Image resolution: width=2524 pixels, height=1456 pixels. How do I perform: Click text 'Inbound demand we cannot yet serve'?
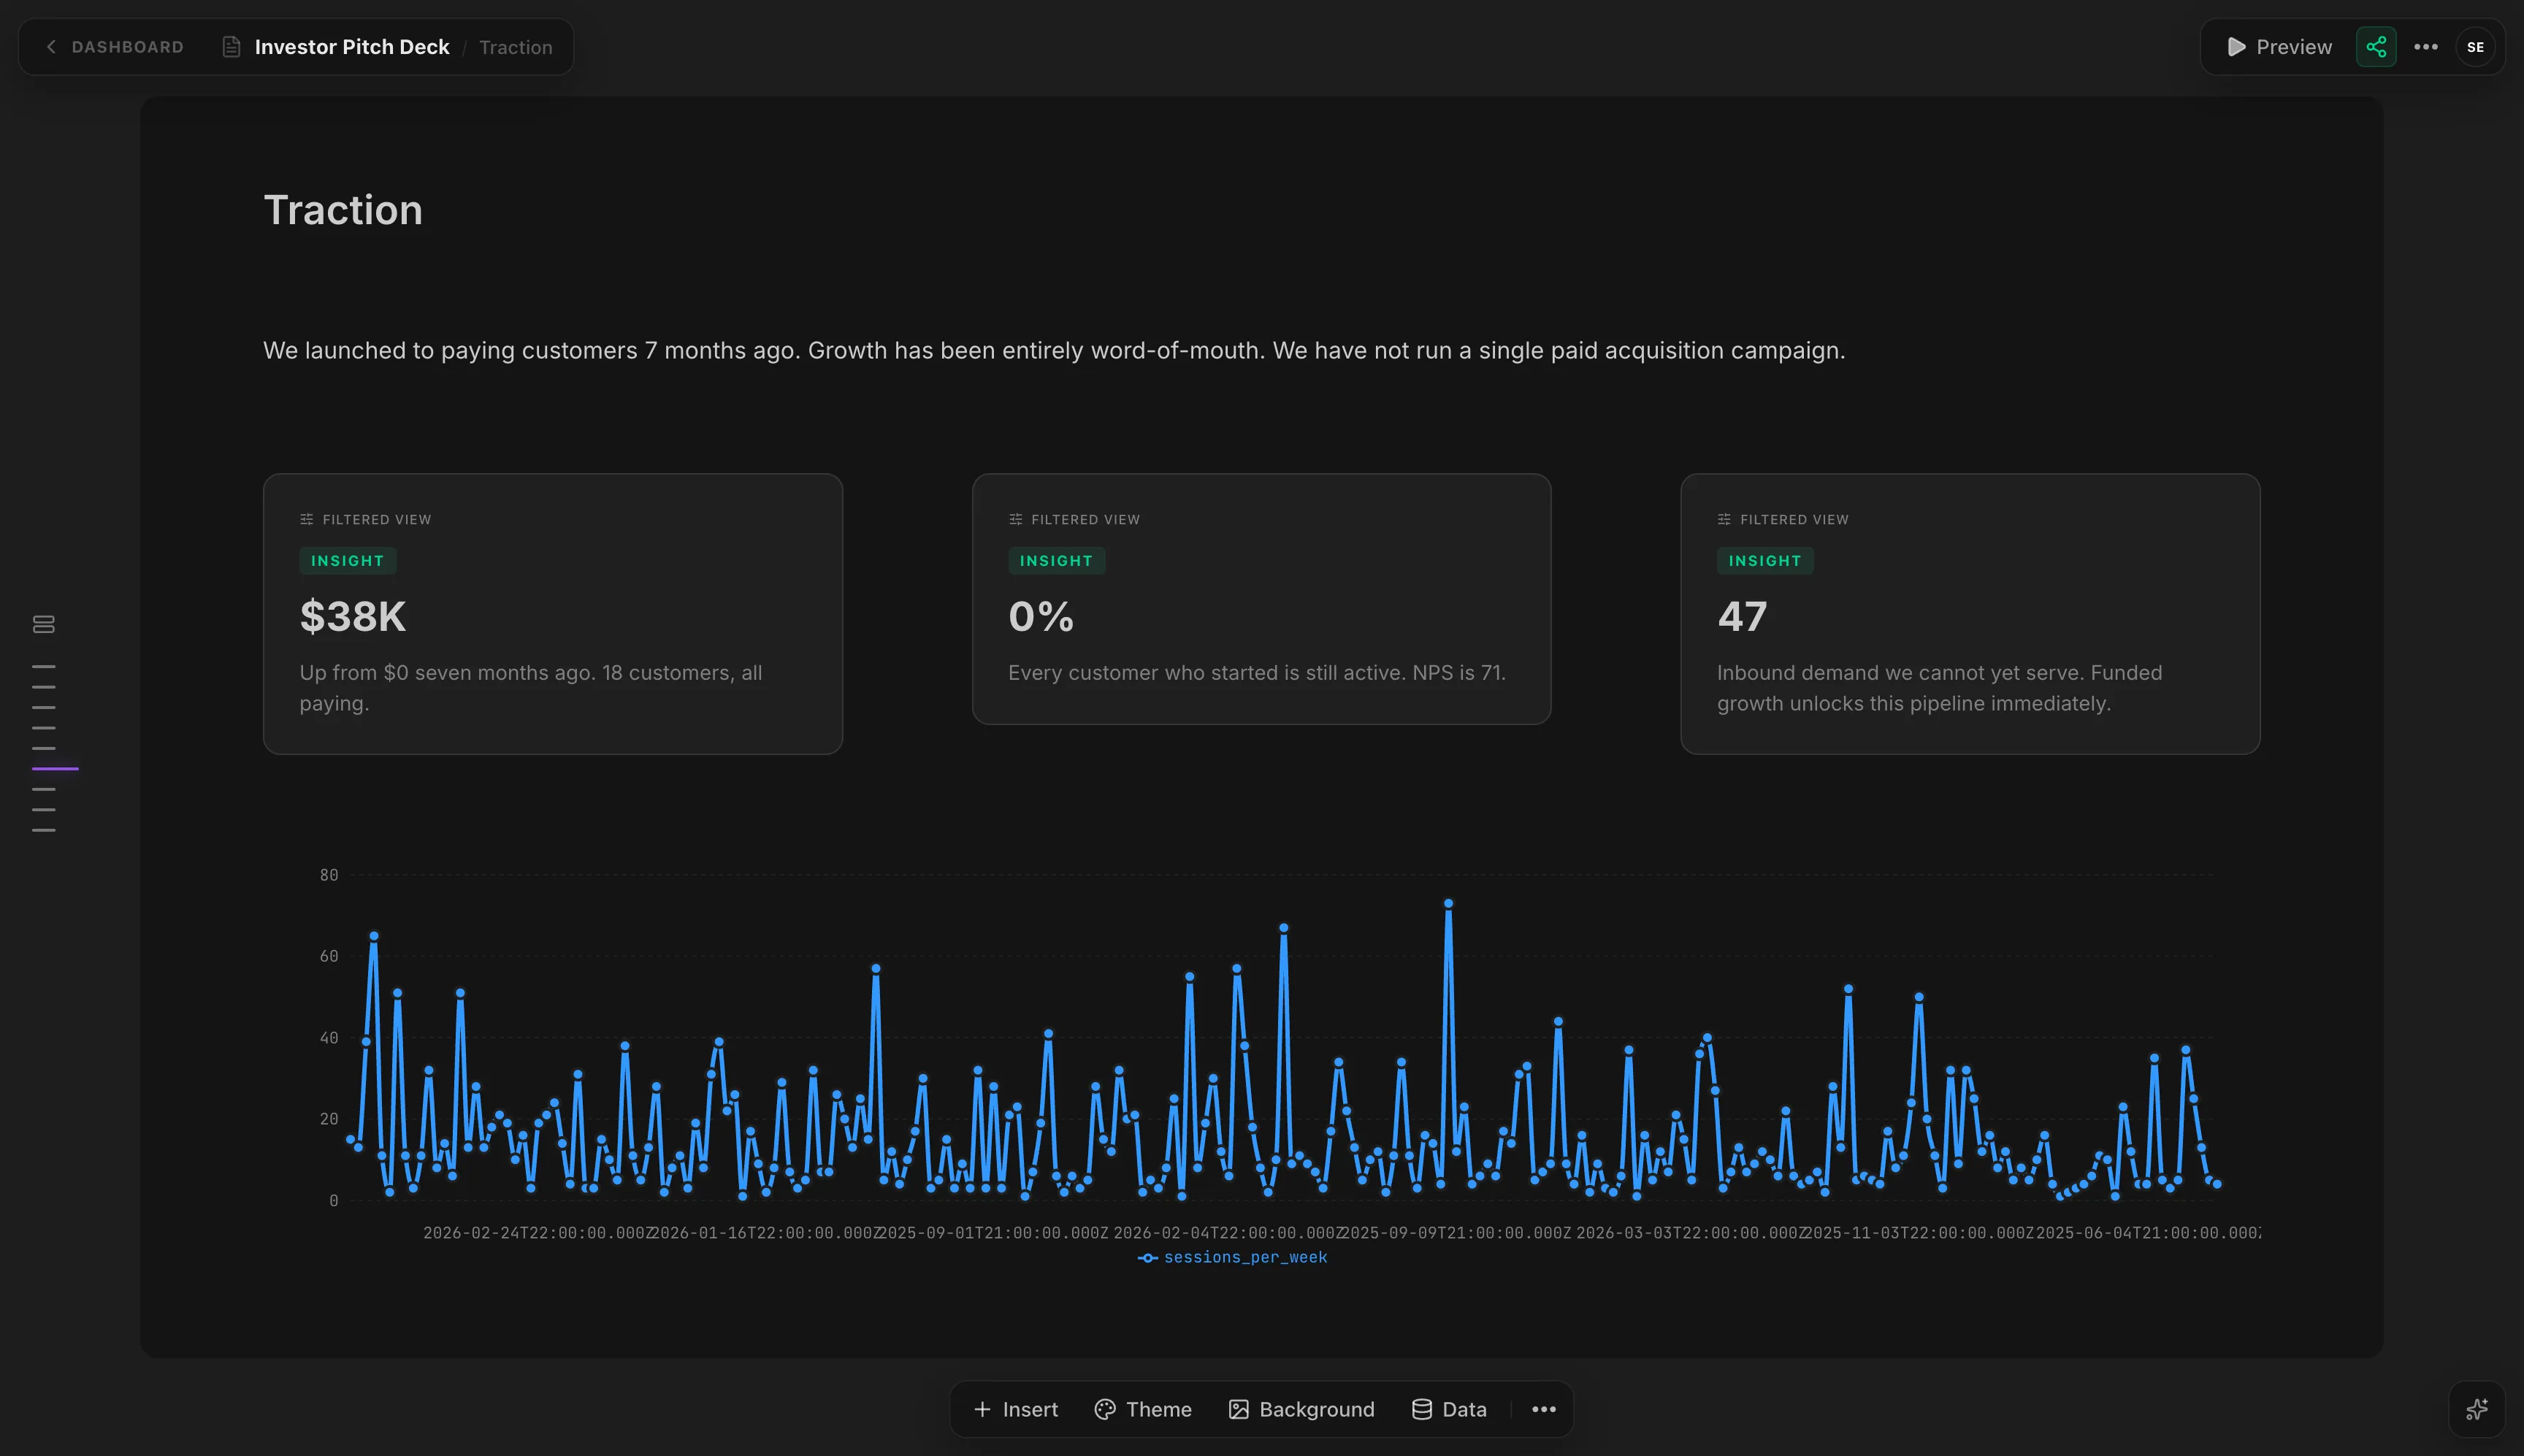pyautogui.click(x=1900, y=673)
